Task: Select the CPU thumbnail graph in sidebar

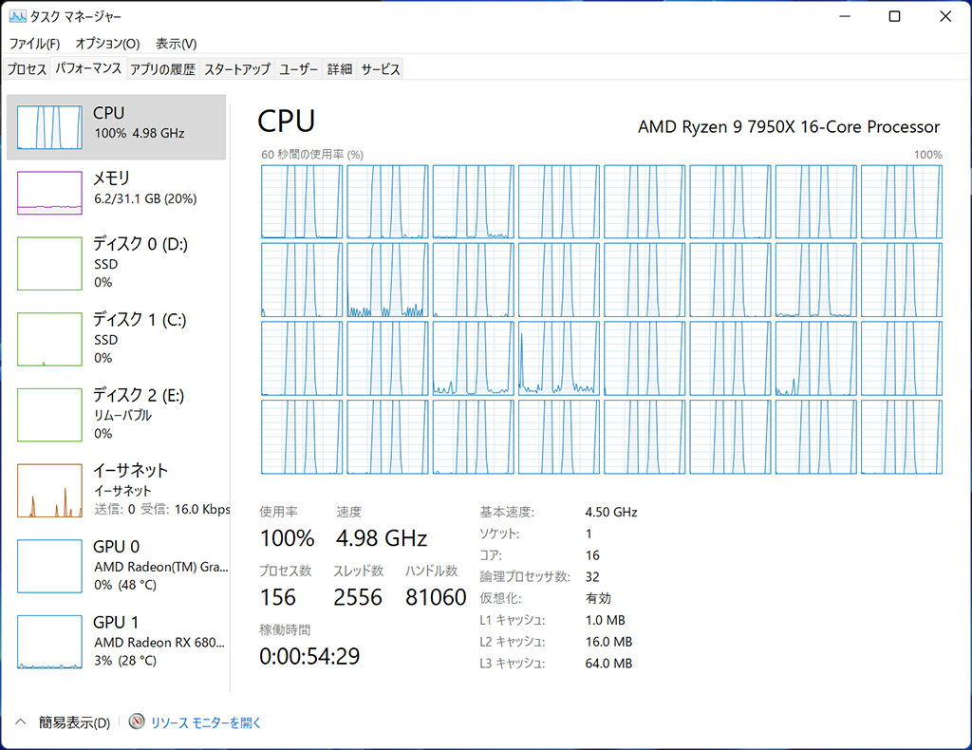Action: click(x=49, y=127)
